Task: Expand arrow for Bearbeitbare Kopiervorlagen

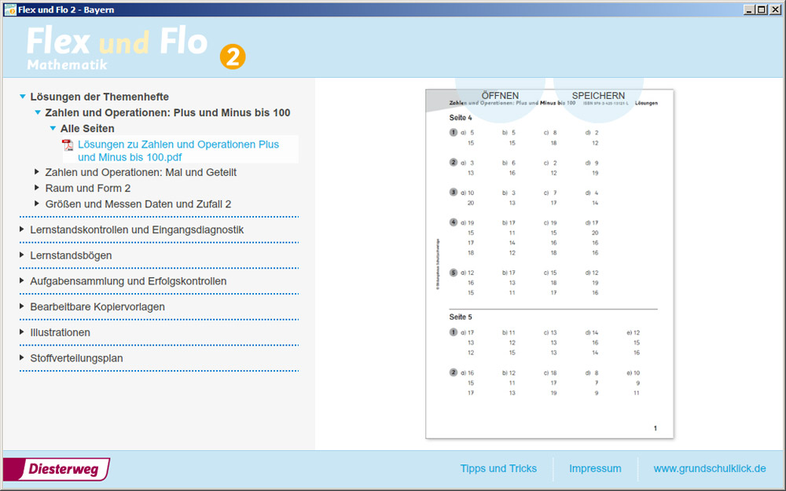Action: pyautogui.click(x=21, y=306)
